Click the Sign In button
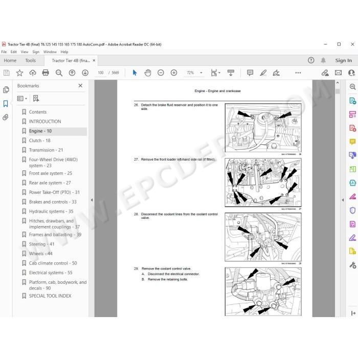 coord(343,60)
